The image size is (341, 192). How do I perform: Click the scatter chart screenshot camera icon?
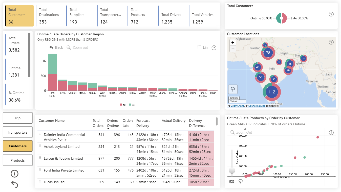pos(232,181)
